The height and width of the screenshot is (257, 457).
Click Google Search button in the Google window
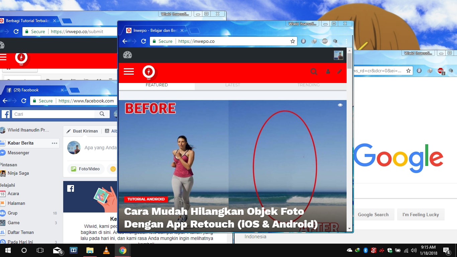(373, 215)
